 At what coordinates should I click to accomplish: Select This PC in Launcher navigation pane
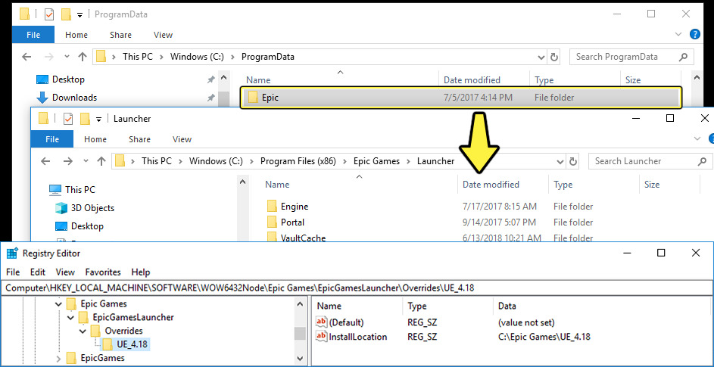[x=72, y=189]
